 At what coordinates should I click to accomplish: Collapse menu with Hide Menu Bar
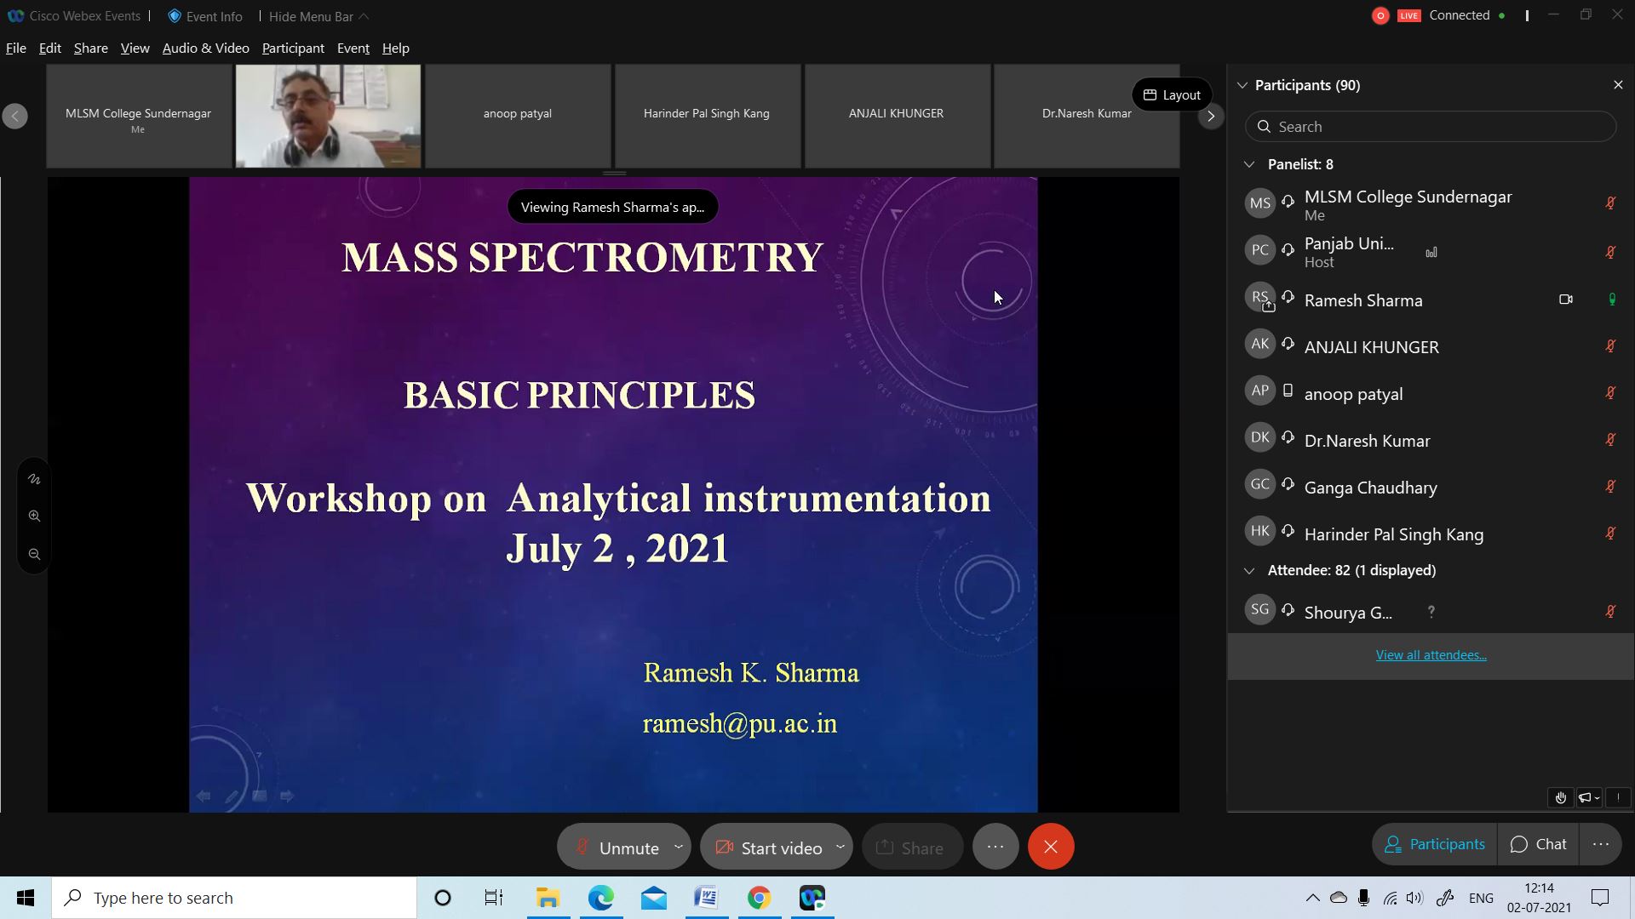pos(318,16)
